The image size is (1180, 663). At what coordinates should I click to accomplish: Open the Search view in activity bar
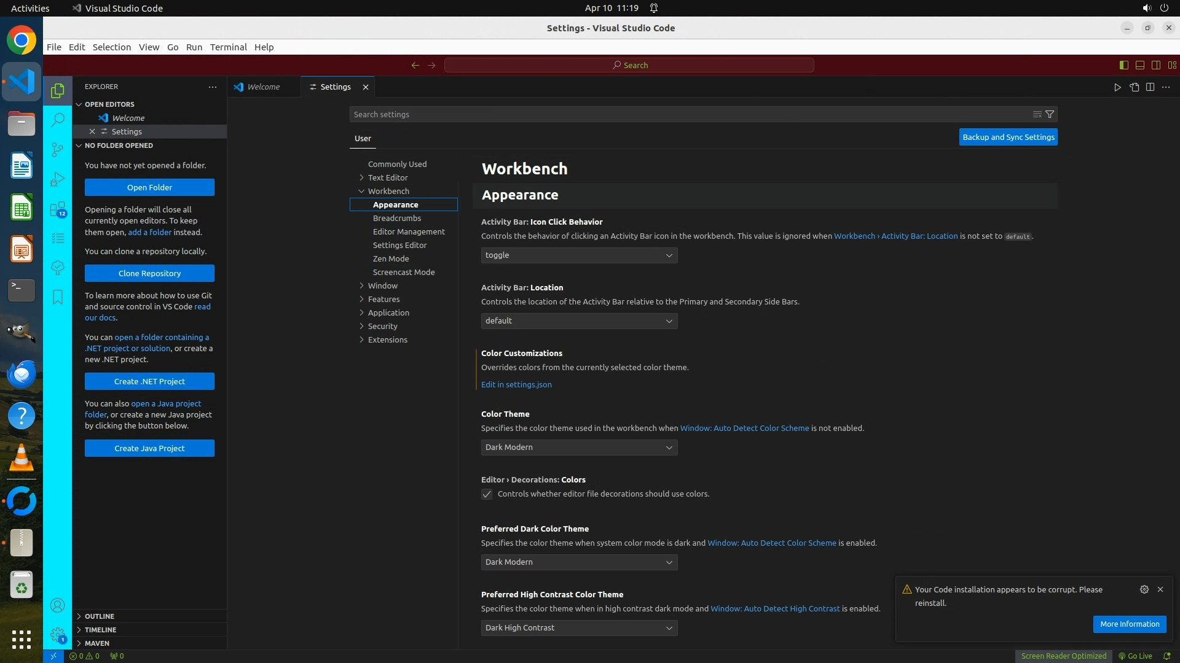(57, 120)
